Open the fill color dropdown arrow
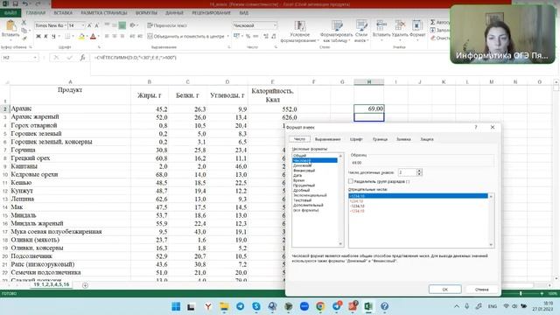The image size is (560, 315). pyautogui.click(x=87, y=36)
